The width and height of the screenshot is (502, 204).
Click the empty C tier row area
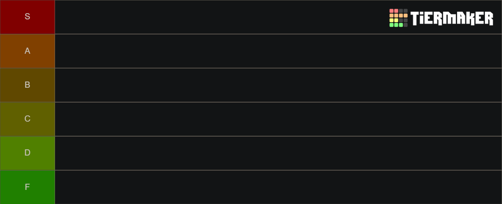point(278,119)
